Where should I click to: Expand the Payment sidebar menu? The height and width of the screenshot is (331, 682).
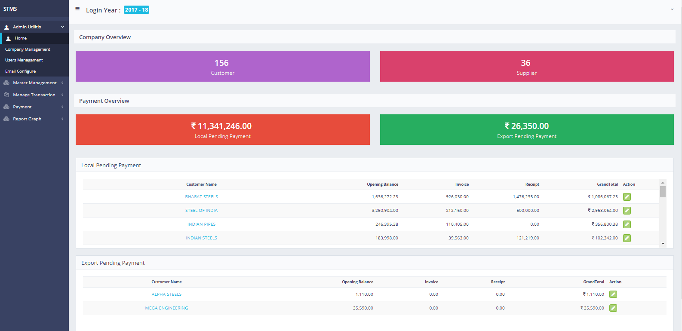click(x=22, y=107)
